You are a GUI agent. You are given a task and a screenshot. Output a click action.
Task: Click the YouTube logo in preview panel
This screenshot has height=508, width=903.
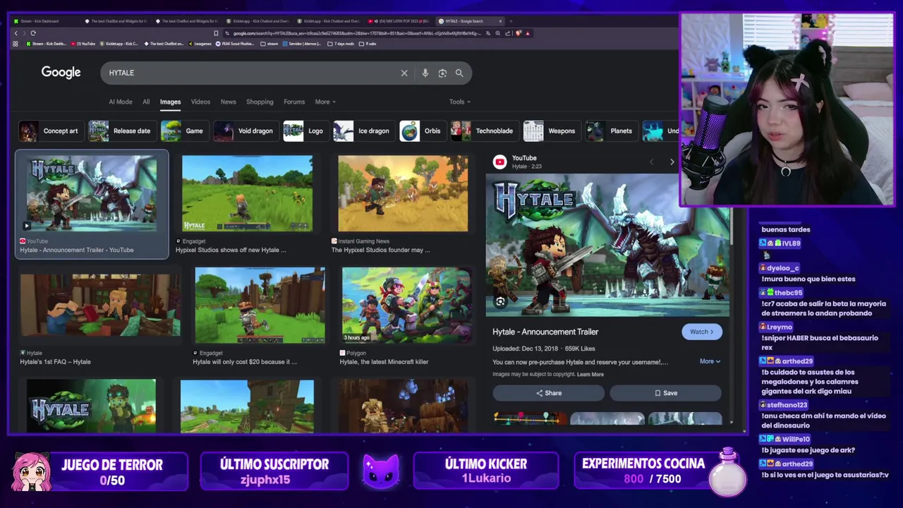(x=499, y=162)
